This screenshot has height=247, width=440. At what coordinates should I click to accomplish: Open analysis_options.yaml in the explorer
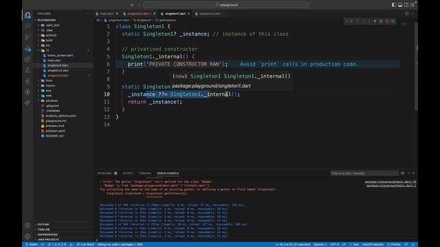(x=63, y=116)
